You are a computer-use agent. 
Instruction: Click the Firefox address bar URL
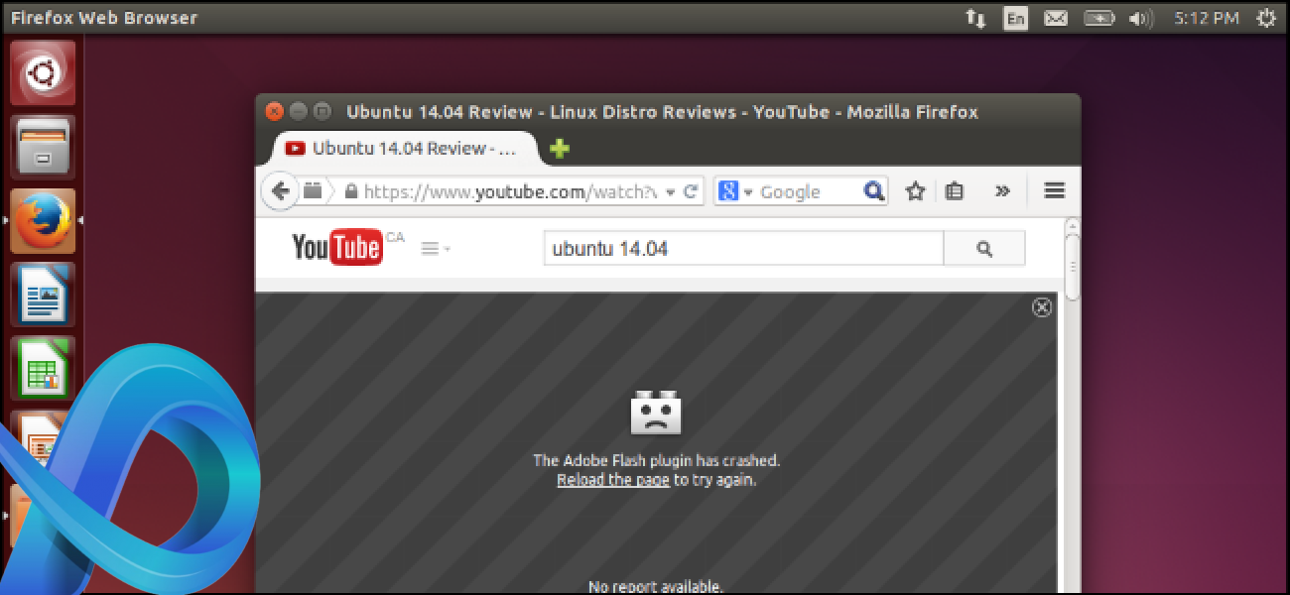click(x=511, y=192)
